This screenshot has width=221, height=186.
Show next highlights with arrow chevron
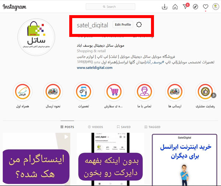click(x=214, y=95)
